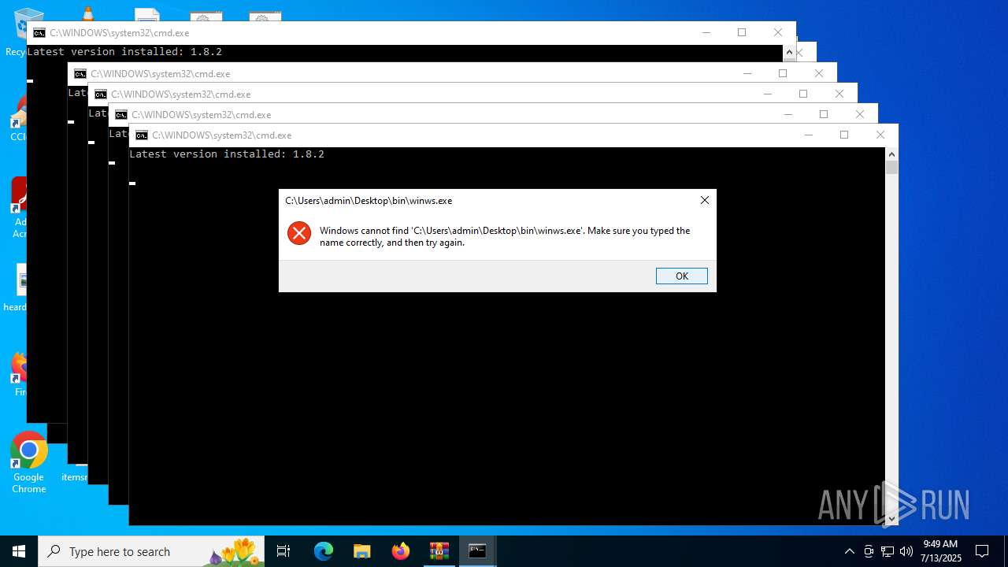Image resolution: width=1008 pixels, height=567 pixels.
Task: Close the fourth cmd.exe window in the stack
Action: click(839, 94)
